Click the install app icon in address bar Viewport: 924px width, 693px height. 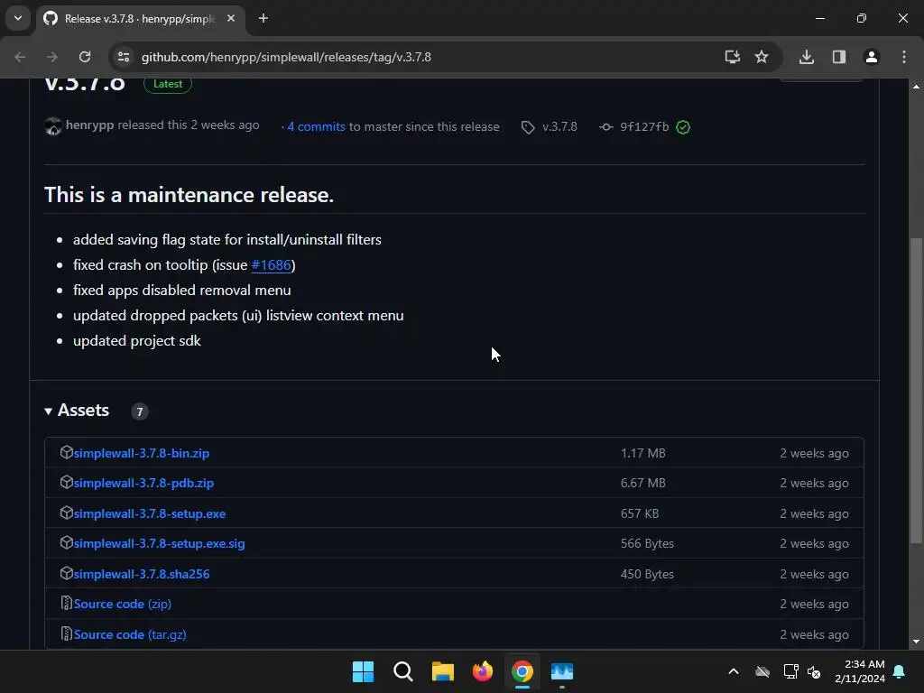(732, 57)
